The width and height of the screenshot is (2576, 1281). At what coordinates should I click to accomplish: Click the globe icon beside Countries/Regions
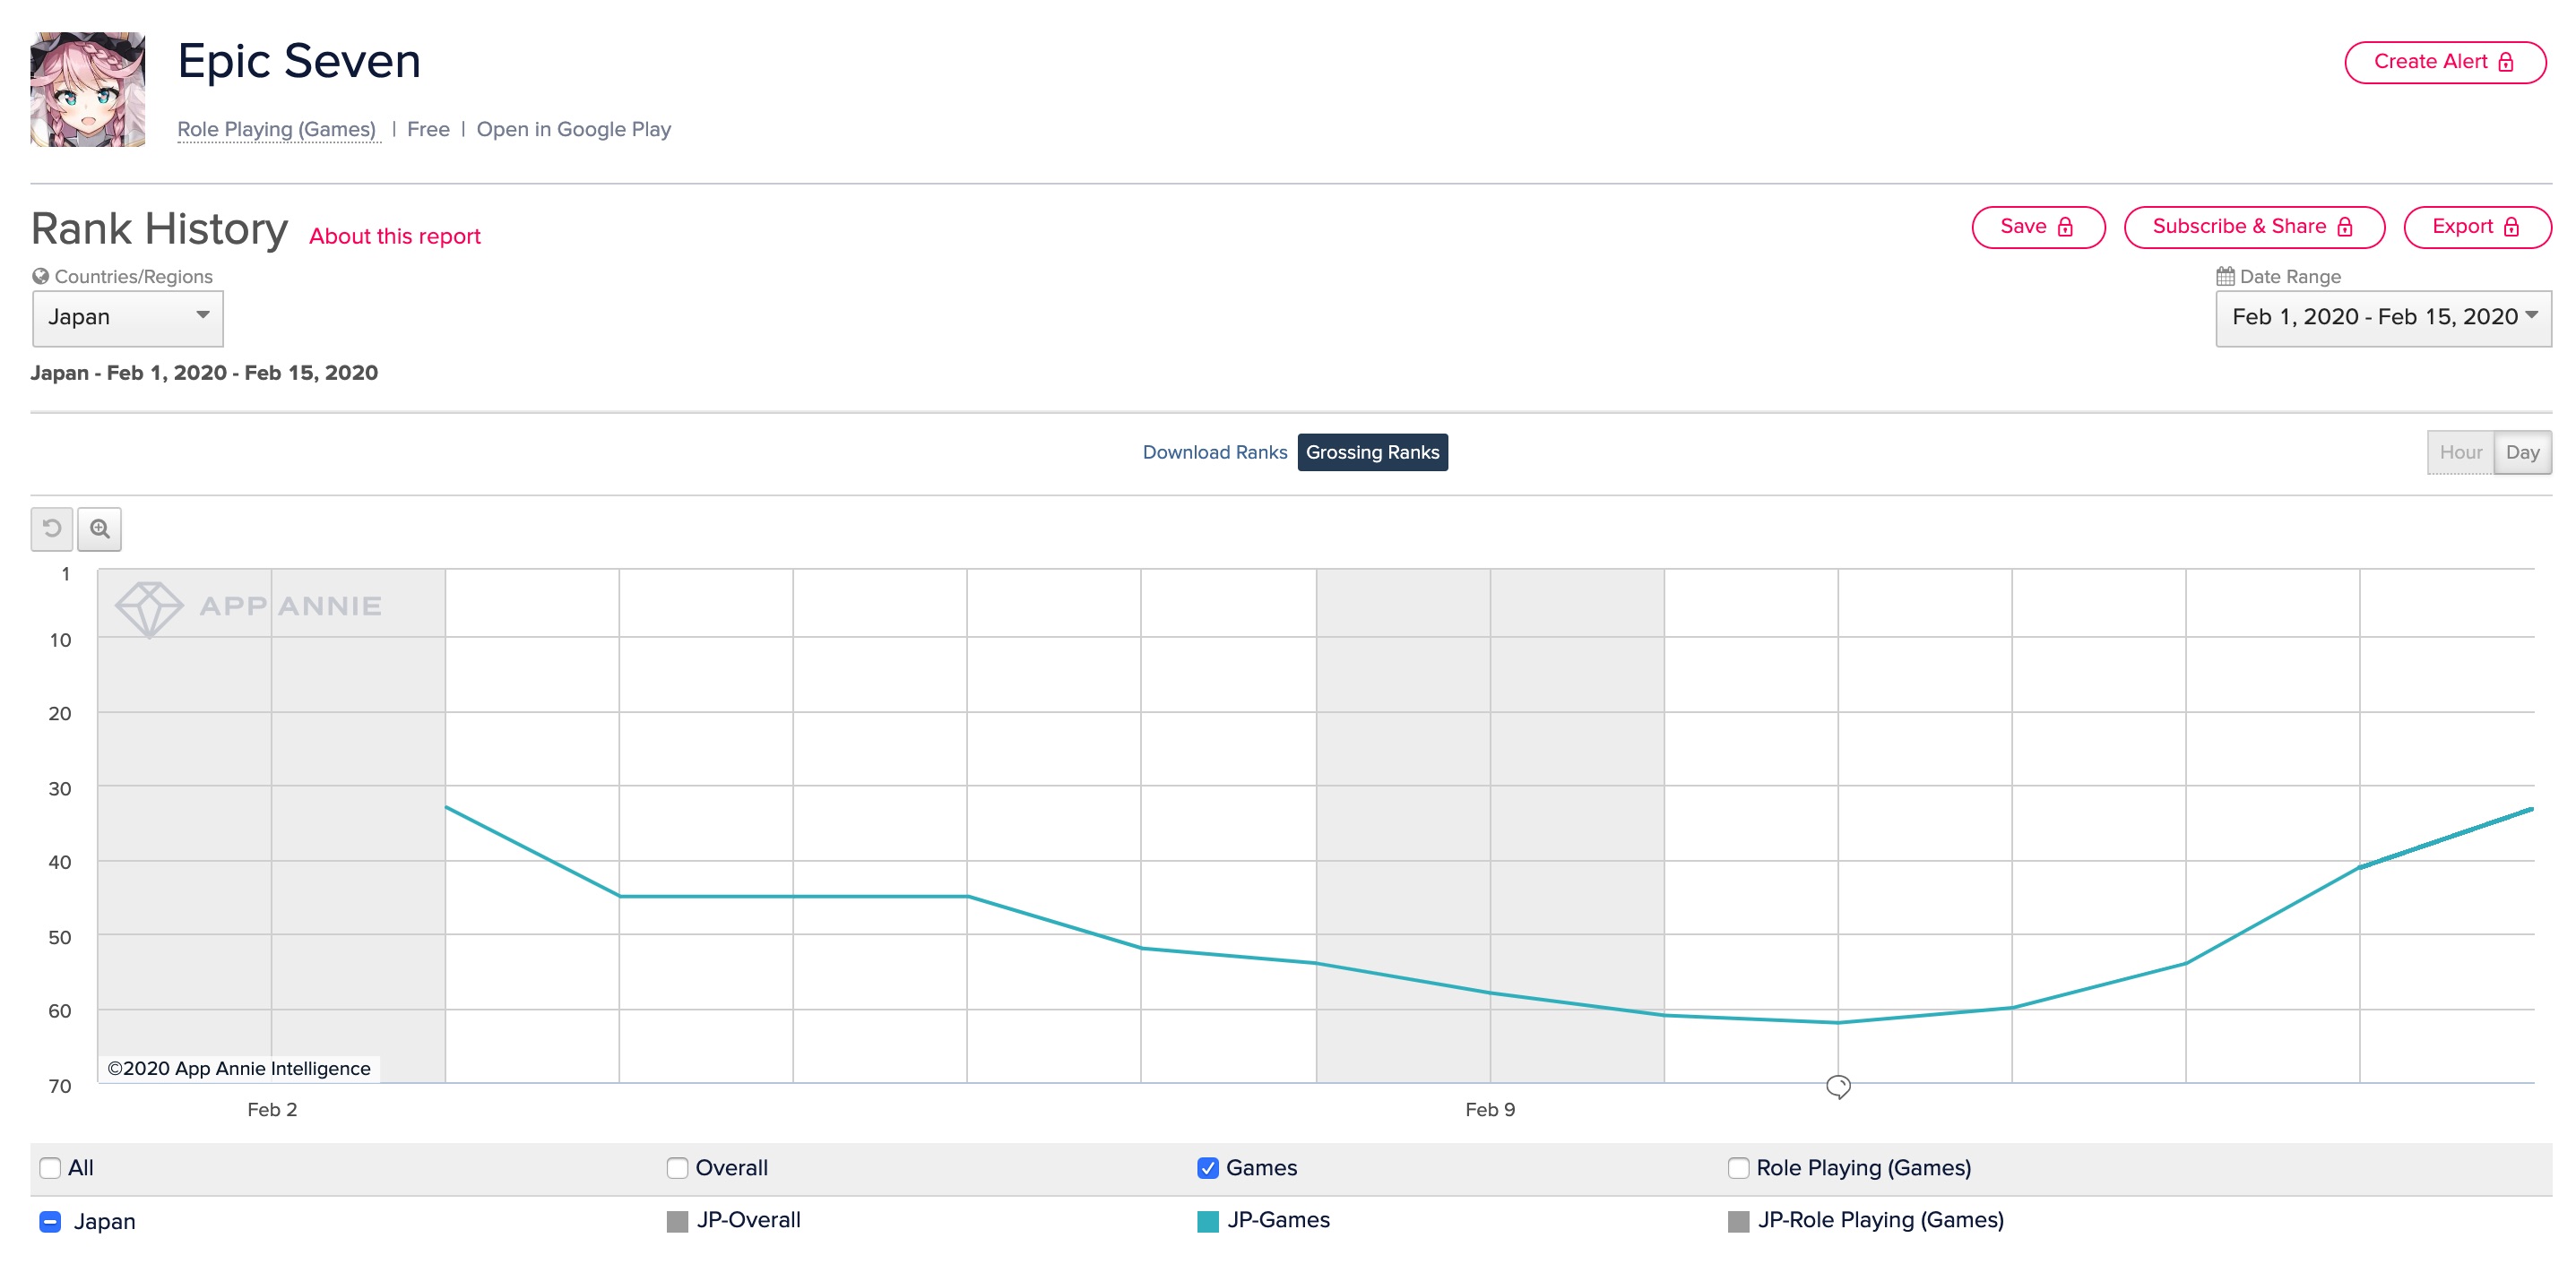(x=40, y=276)
